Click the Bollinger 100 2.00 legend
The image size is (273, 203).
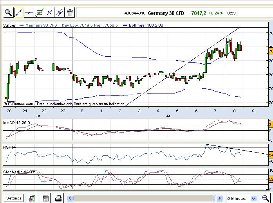point(146,25)
